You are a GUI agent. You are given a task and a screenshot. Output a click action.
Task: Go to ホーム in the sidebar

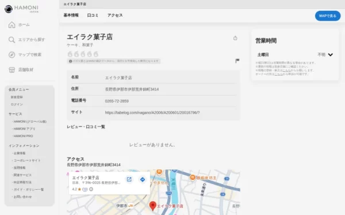pos(19,25)
